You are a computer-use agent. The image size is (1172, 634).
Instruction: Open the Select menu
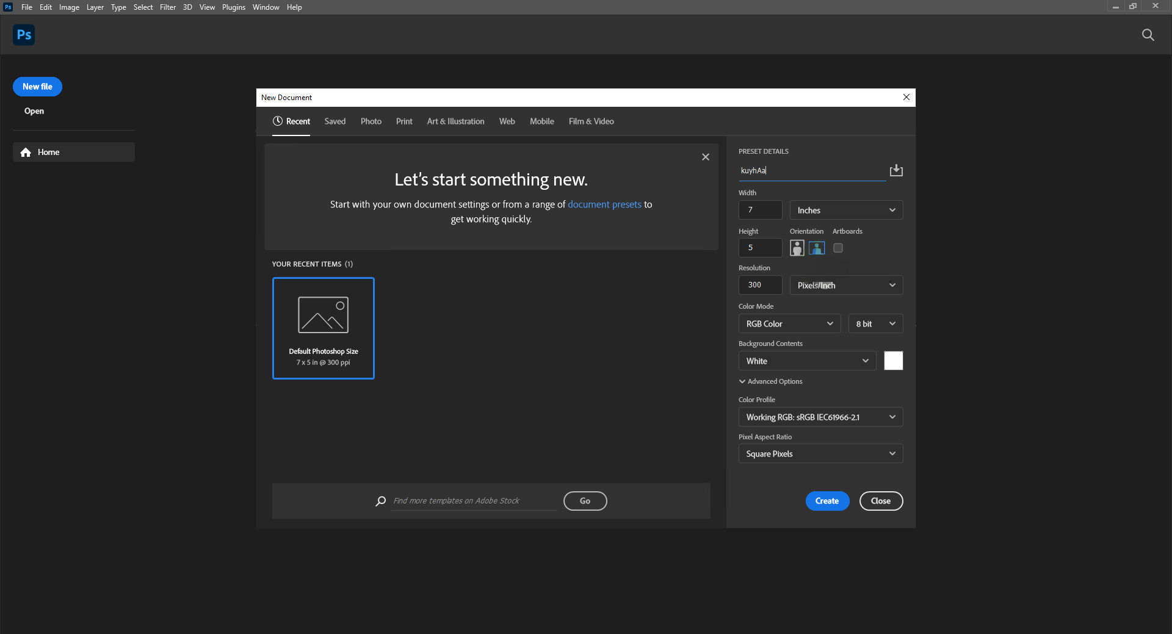[x=143, y=7]
